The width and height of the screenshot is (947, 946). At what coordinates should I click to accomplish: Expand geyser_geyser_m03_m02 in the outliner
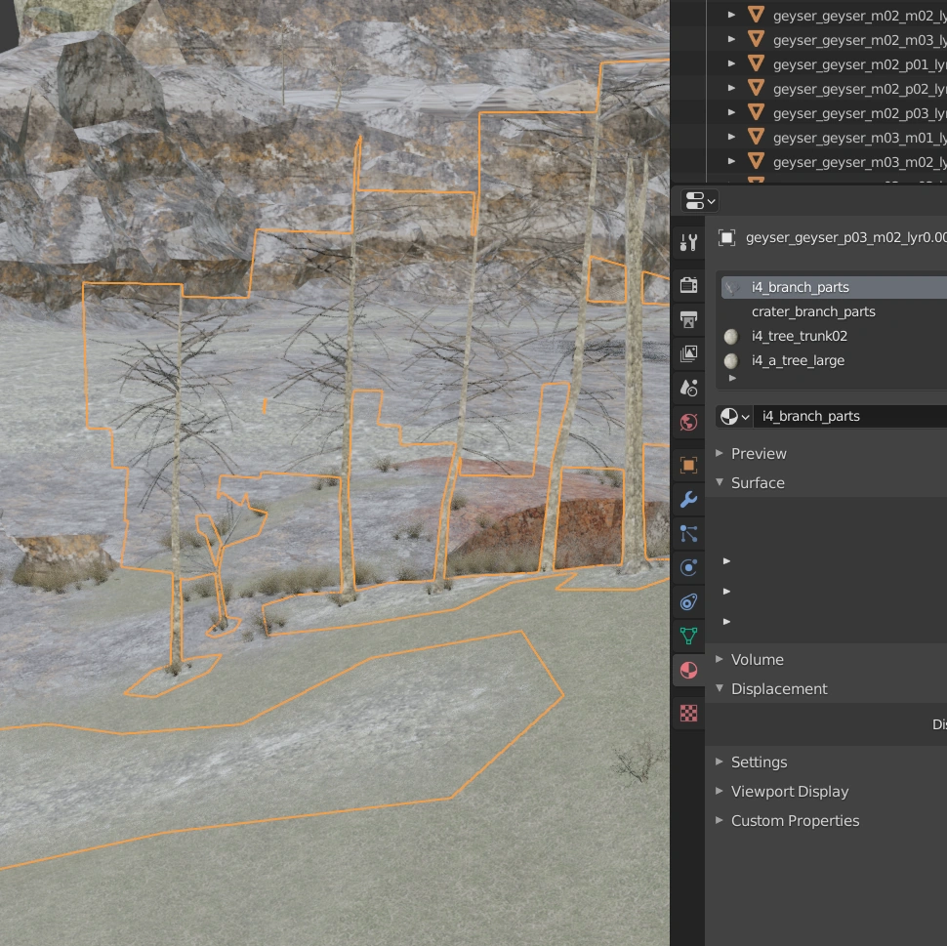coord(731,162)
